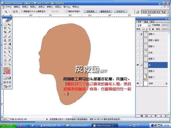Select the Zoom tool in toolbox

tap(9, 64)
